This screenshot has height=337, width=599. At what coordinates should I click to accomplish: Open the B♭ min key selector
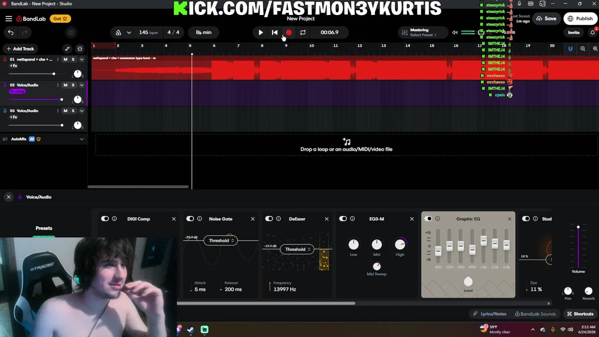[x=204, y=32]
